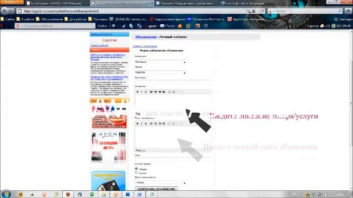Click Сменить регион link in sidebar

(x=99, y=45)
